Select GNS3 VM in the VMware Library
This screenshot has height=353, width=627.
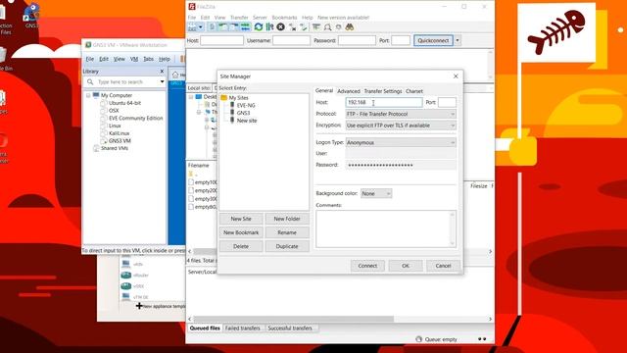120,141
